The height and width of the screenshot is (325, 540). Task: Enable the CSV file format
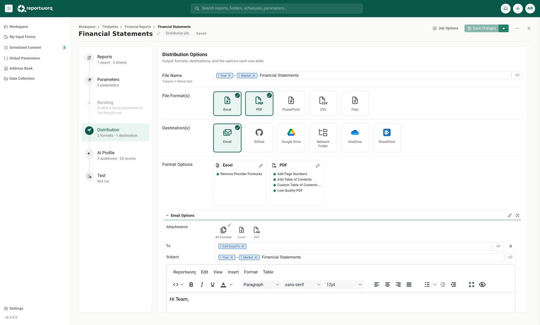click(323, 104)
